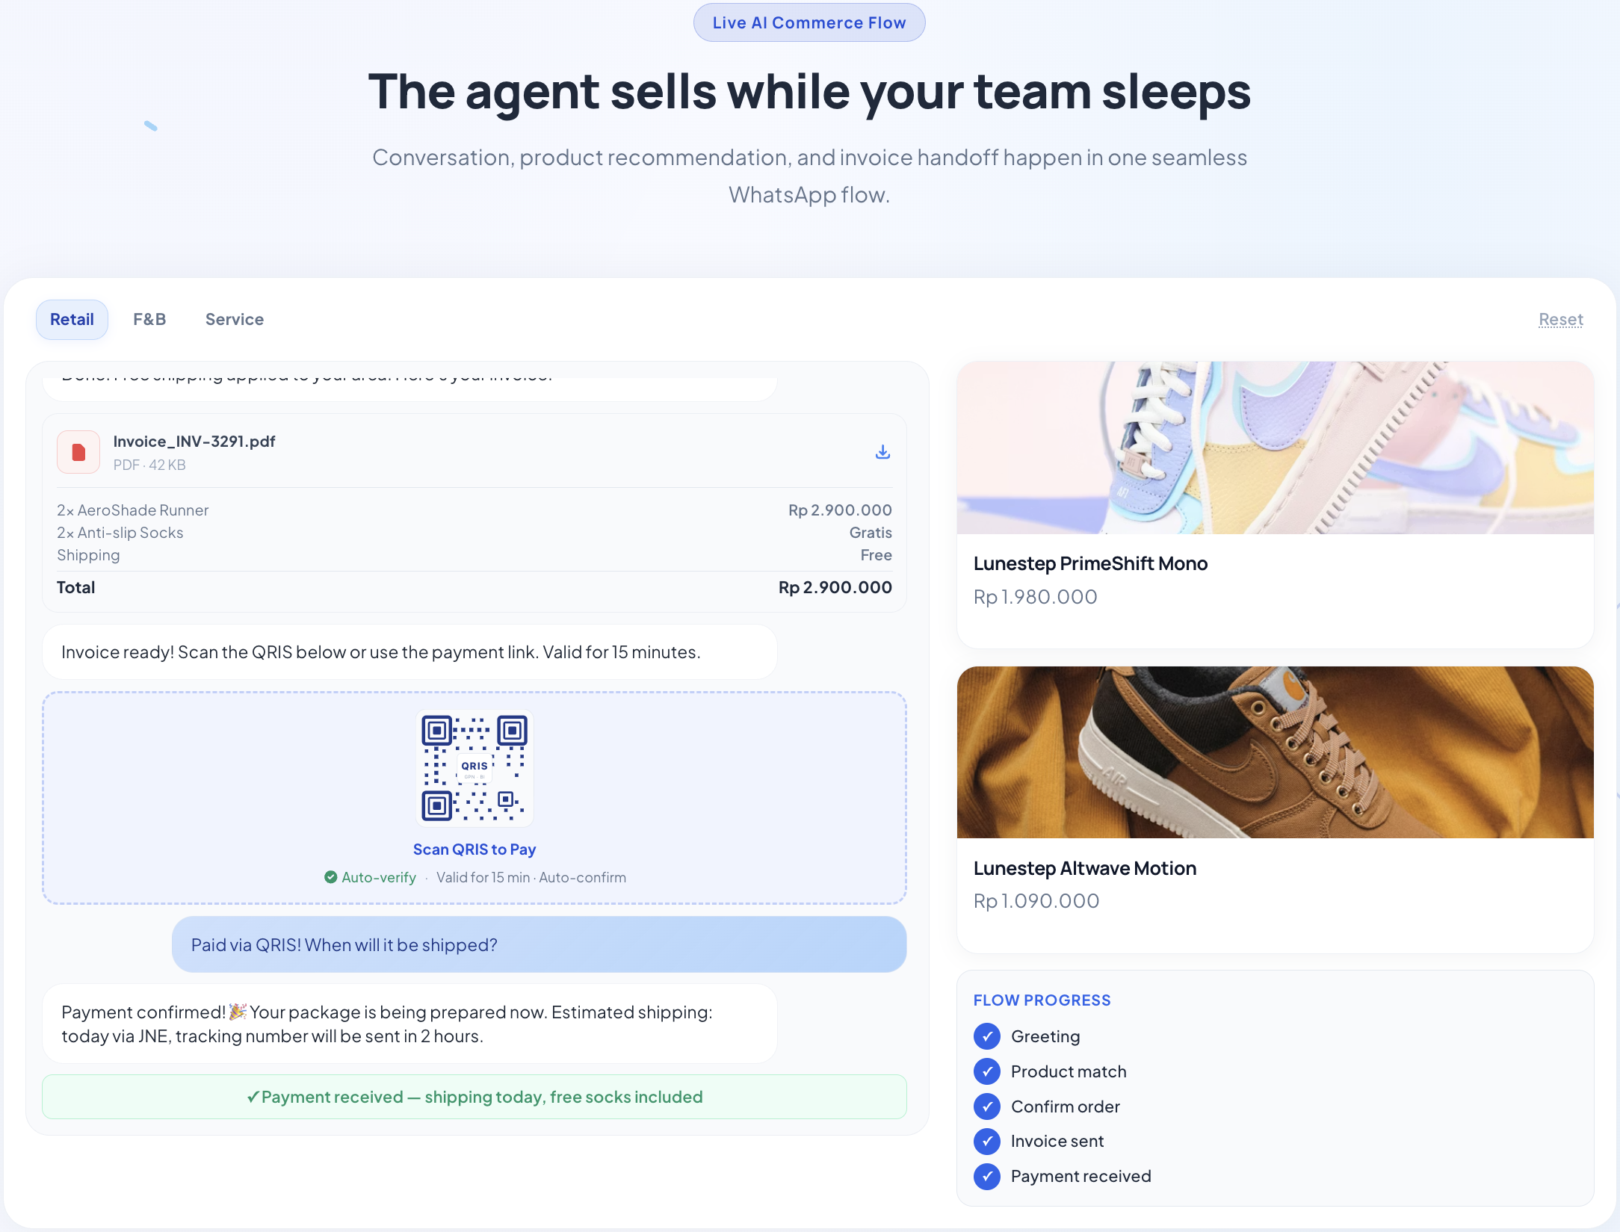Click the Live AI Commerce Flow badge

point(809,22)
